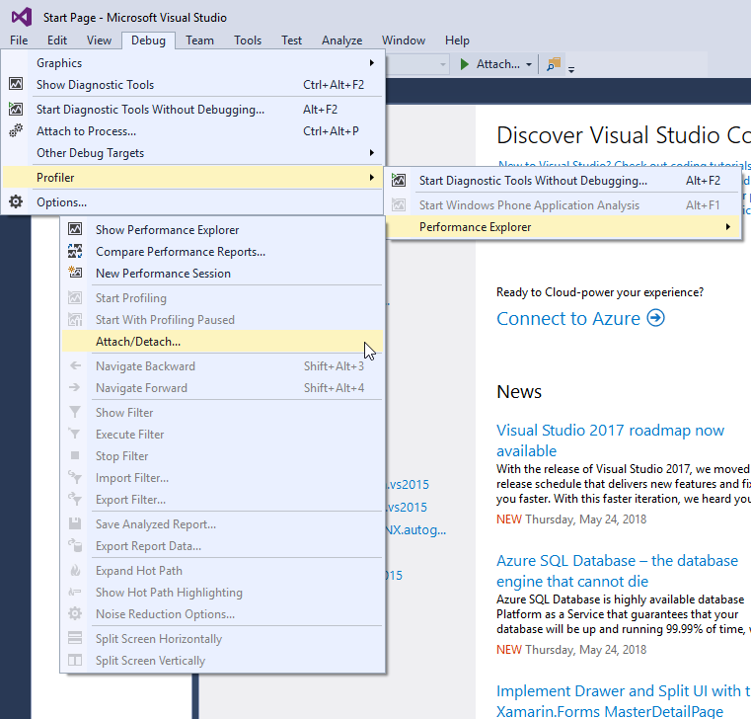Image resolution: width=751 pixels, height=719 pixels.
Task: Click the Connect to Azure arrow icon
Action: tap(655, 318)
